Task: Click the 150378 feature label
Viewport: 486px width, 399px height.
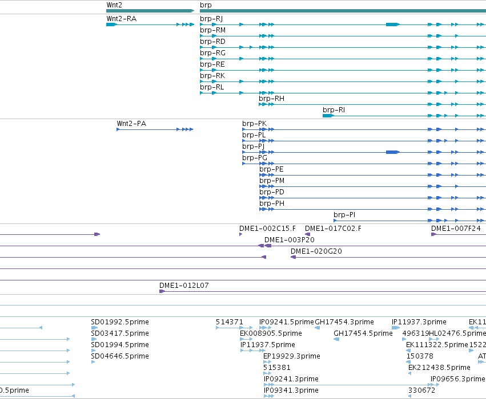Action: pyautogui.click(x=420, y=356)
